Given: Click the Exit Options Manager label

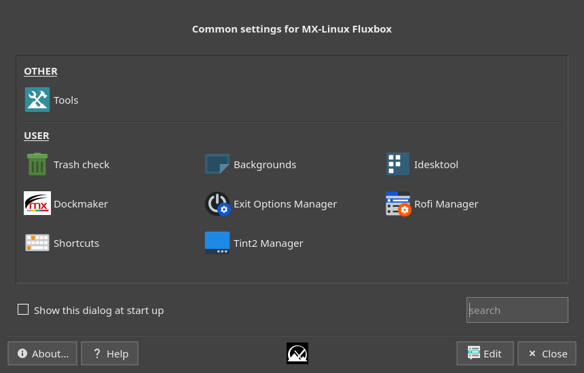Looking at the screenshot, I should pyautogui.click(x=285, y=203).
